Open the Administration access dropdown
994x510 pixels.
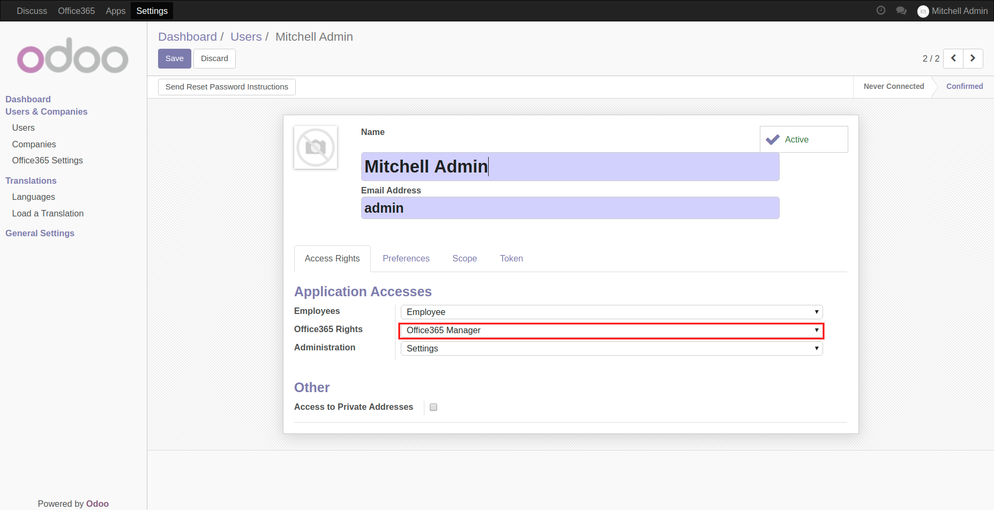click(x=611, y=349)
